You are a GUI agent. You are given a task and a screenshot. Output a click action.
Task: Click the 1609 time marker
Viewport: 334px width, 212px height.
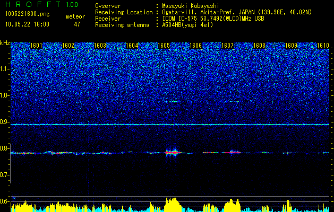[x=292, y=46]
